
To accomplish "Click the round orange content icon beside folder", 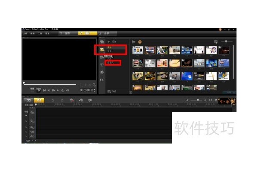I will click(x=140, y=42).
